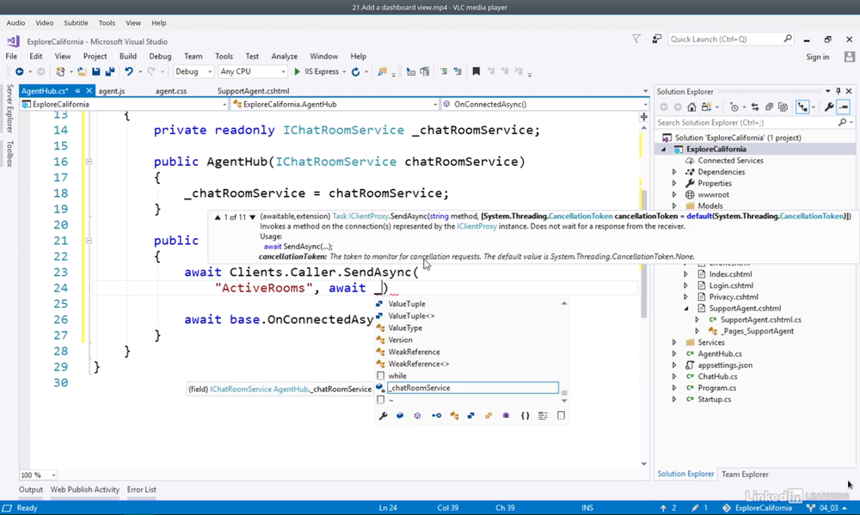Screen dimensions: 860x515
Task: Click the Sign in link
Action: tap(817, 57)
